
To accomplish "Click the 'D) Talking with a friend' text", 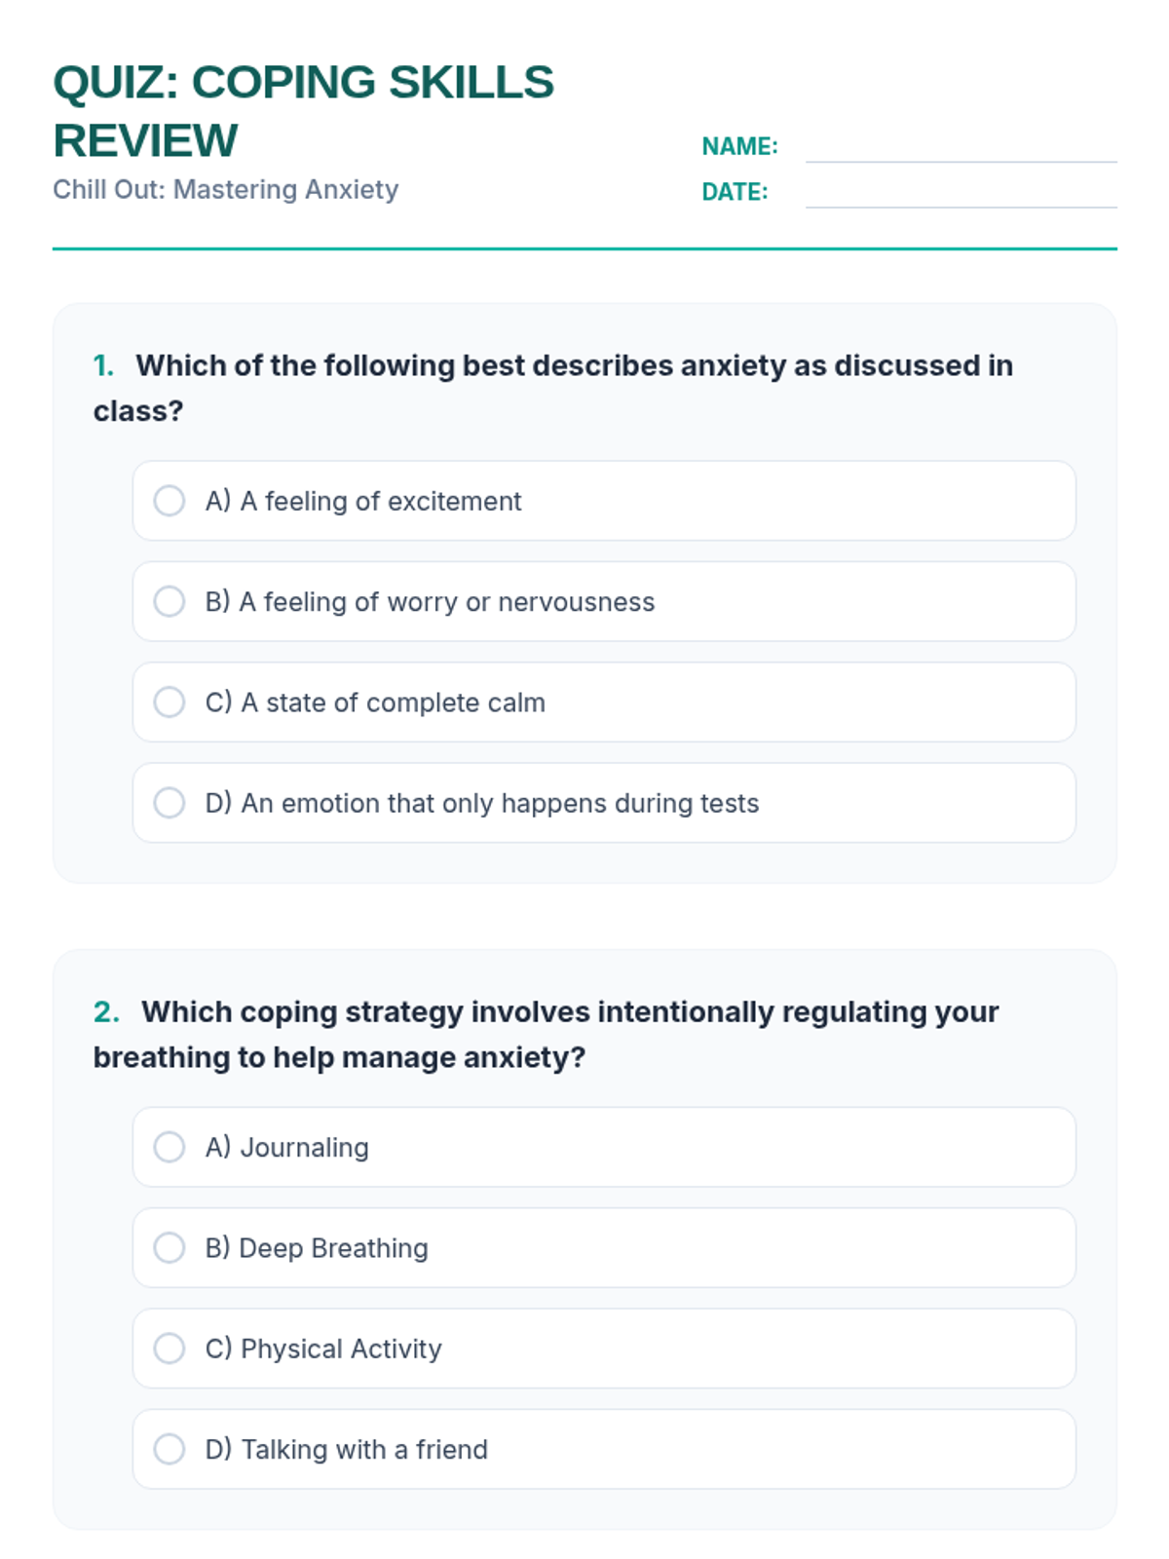I will coord(346,1450).
